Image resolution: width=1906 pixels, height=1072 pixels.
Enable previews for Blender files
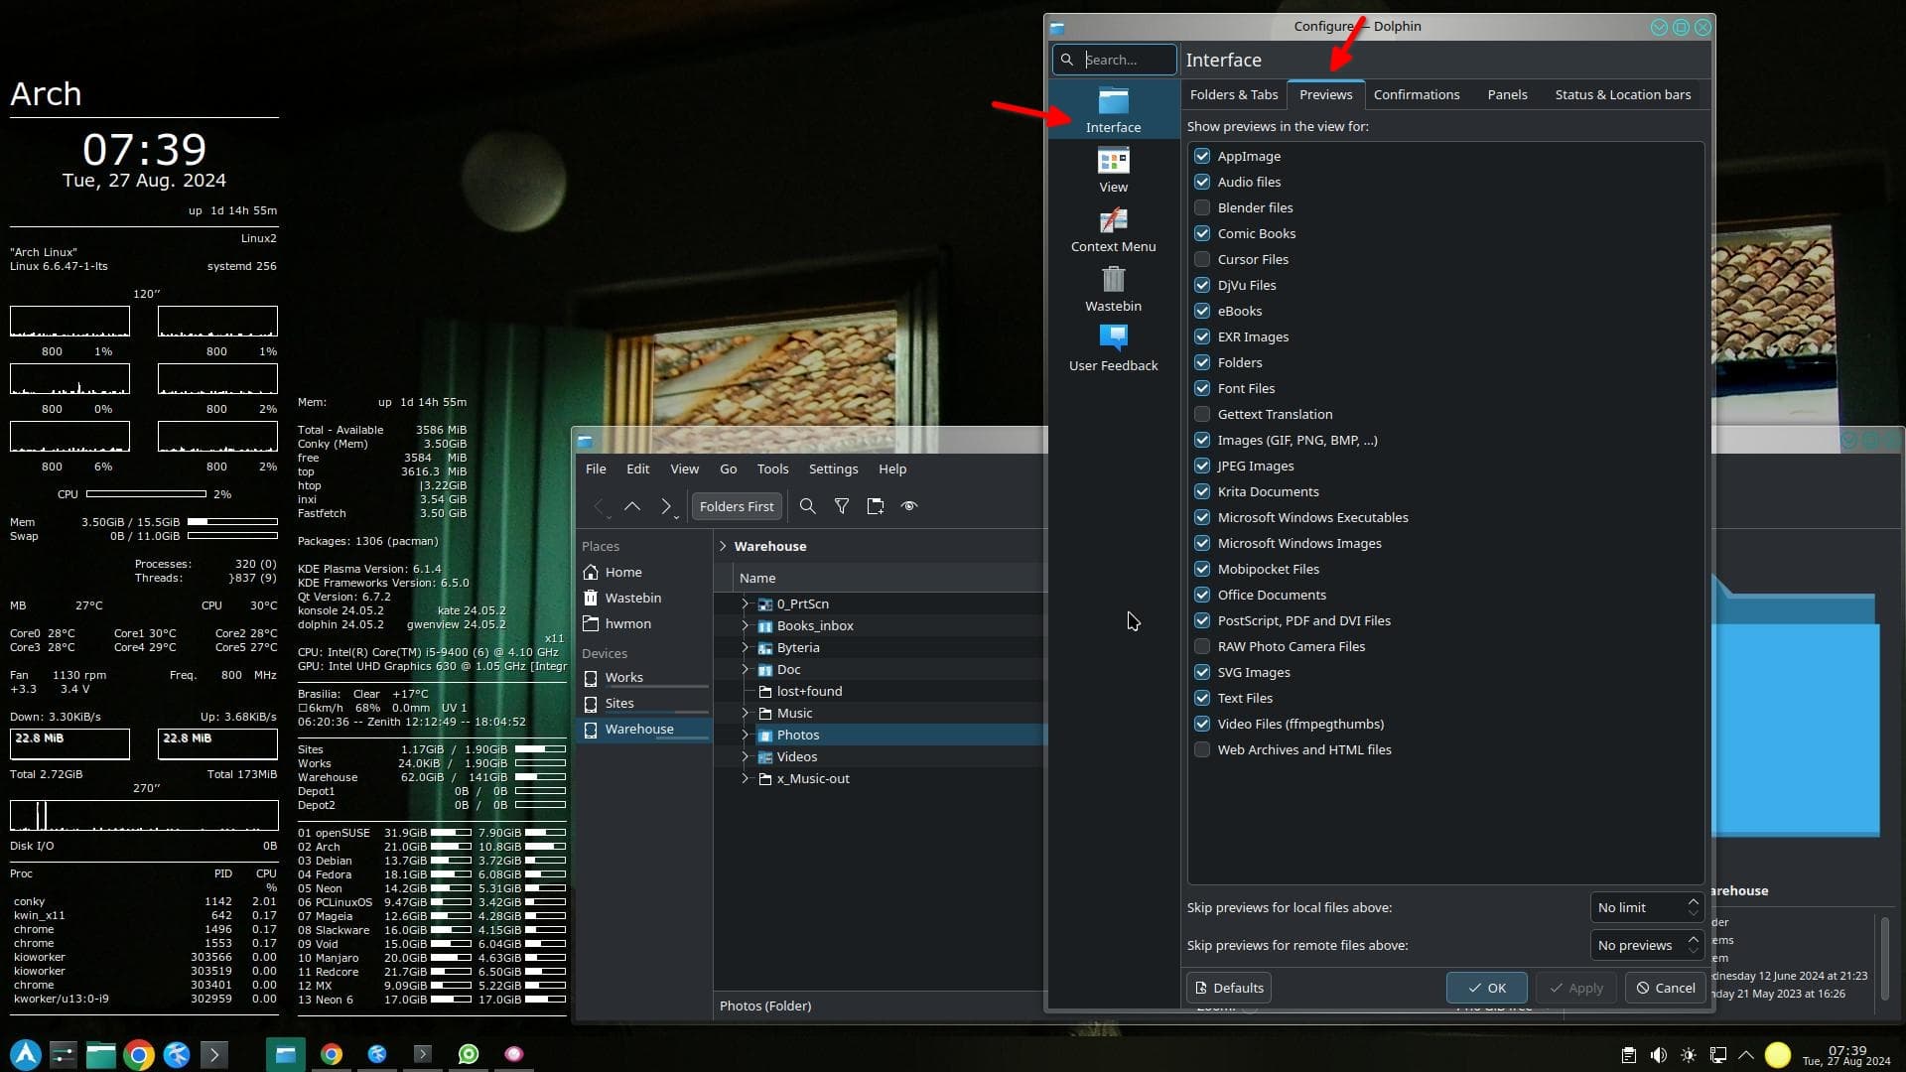[1202, 207]
